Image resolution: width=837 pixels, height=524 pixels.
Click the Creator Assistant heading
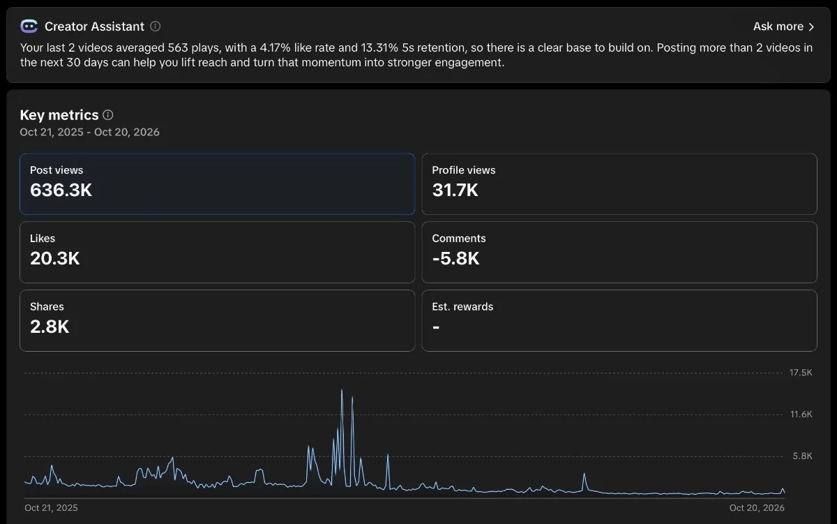coord(94,27)
